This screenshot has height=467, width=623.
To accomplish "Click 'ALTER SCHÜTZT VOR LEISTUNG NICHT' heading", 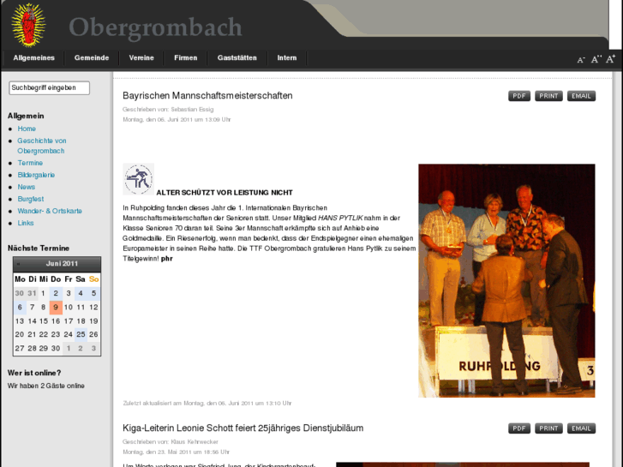I will 225,193.
